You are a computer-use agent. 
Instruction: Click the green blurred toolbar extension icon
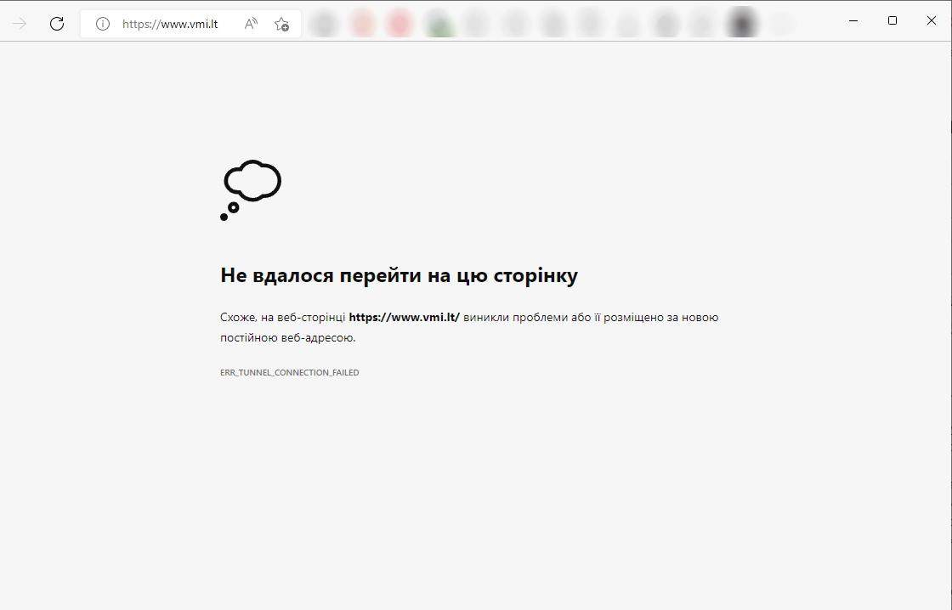click(x=439, y=25)
